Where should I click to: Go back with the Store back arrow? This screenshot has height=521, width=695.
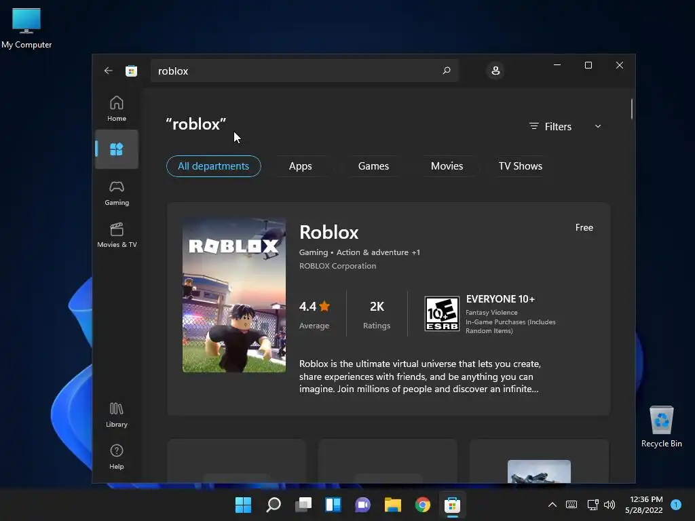pos(108,71)
